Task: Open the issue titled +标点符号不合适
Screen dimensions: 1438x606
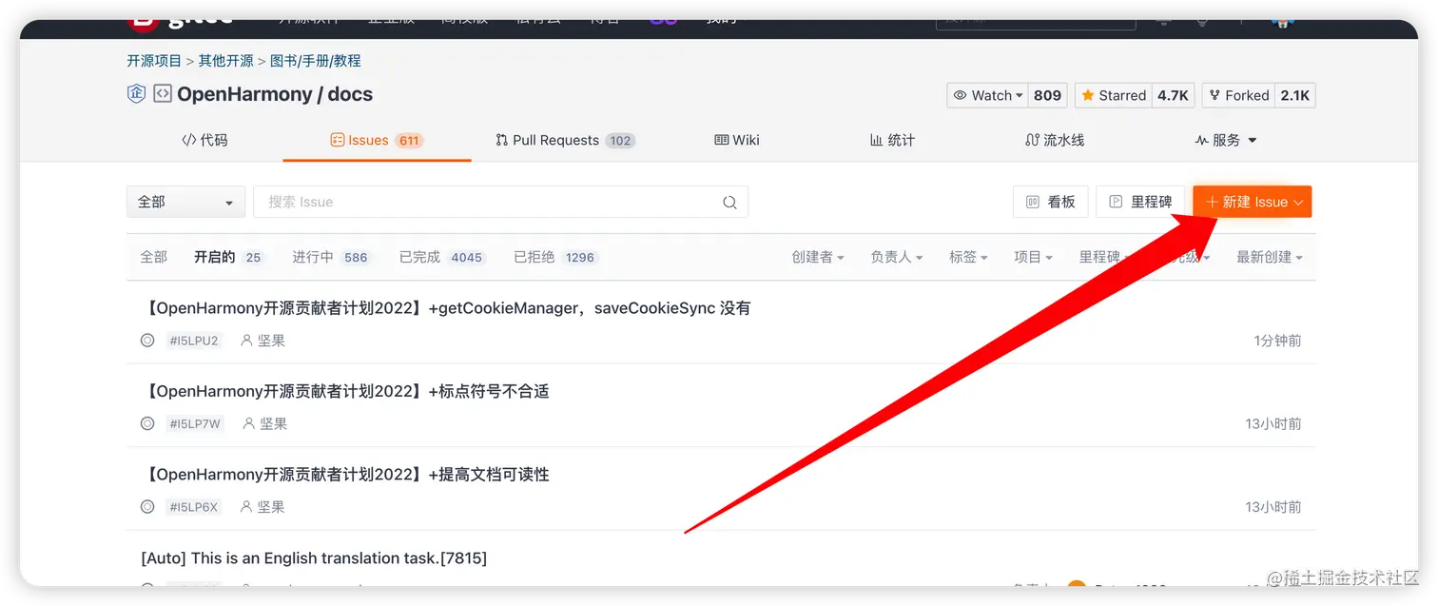Action: point(345,391)
